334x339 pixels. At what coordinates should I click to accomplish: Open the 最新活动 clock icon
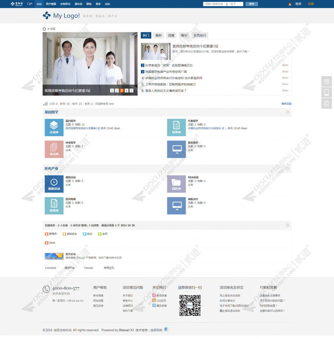[x=54, y=184]
